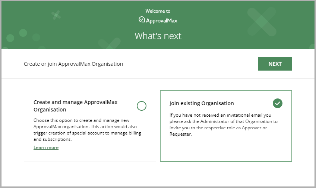Click the 'Join existing Organisation' heading
This screenshot has height=188, width=316.
202,103
